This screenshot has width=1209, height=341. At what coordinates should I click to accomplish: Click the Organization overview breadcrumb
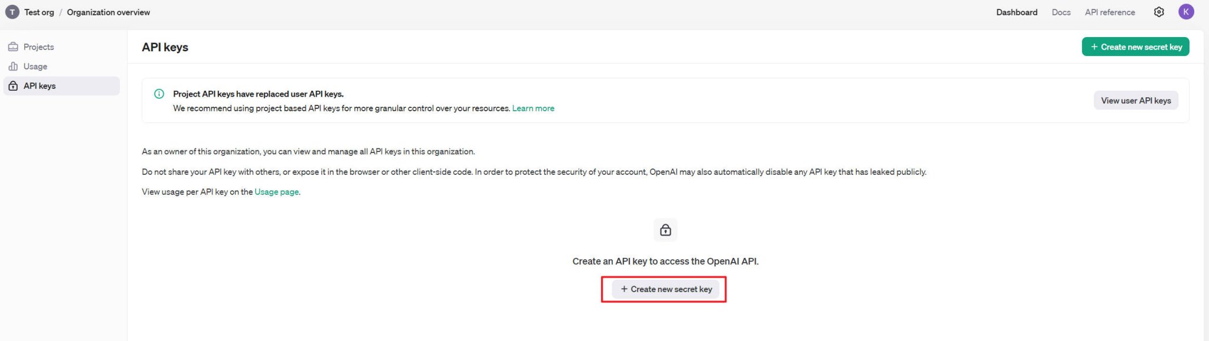109,12
